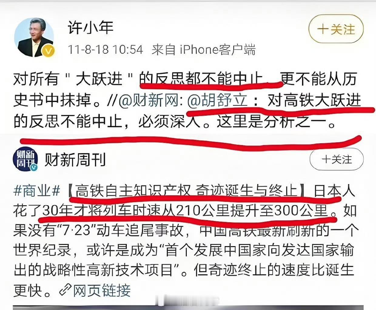Tap the chain link icon before 网页链接
Screen dimensions: 376x310
point(65,290)
